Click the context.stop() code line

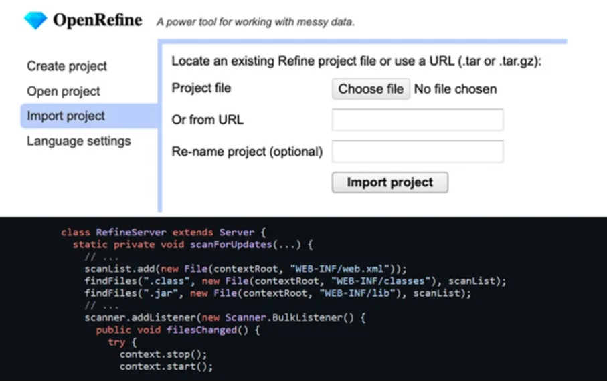pos(163,354)
